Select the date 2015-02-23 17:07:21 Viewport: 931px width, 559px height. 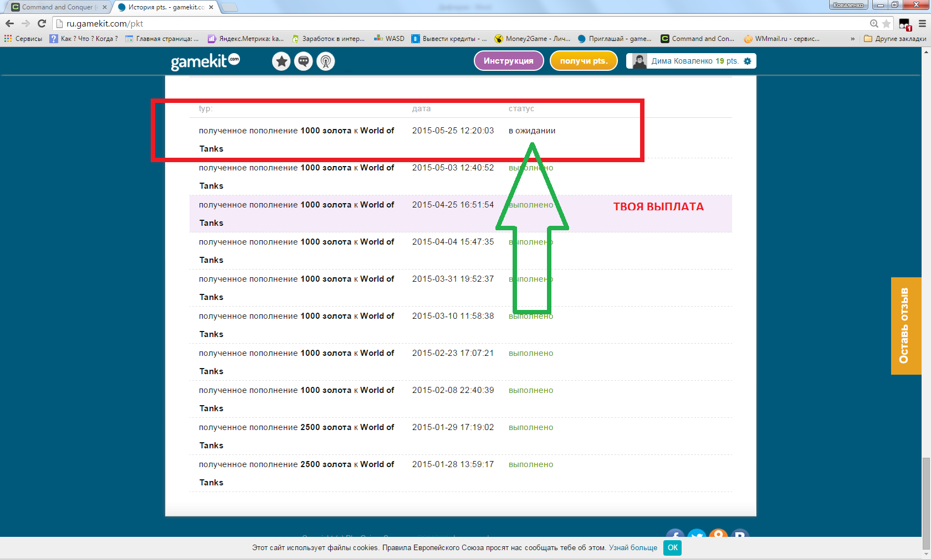point(453,353)
